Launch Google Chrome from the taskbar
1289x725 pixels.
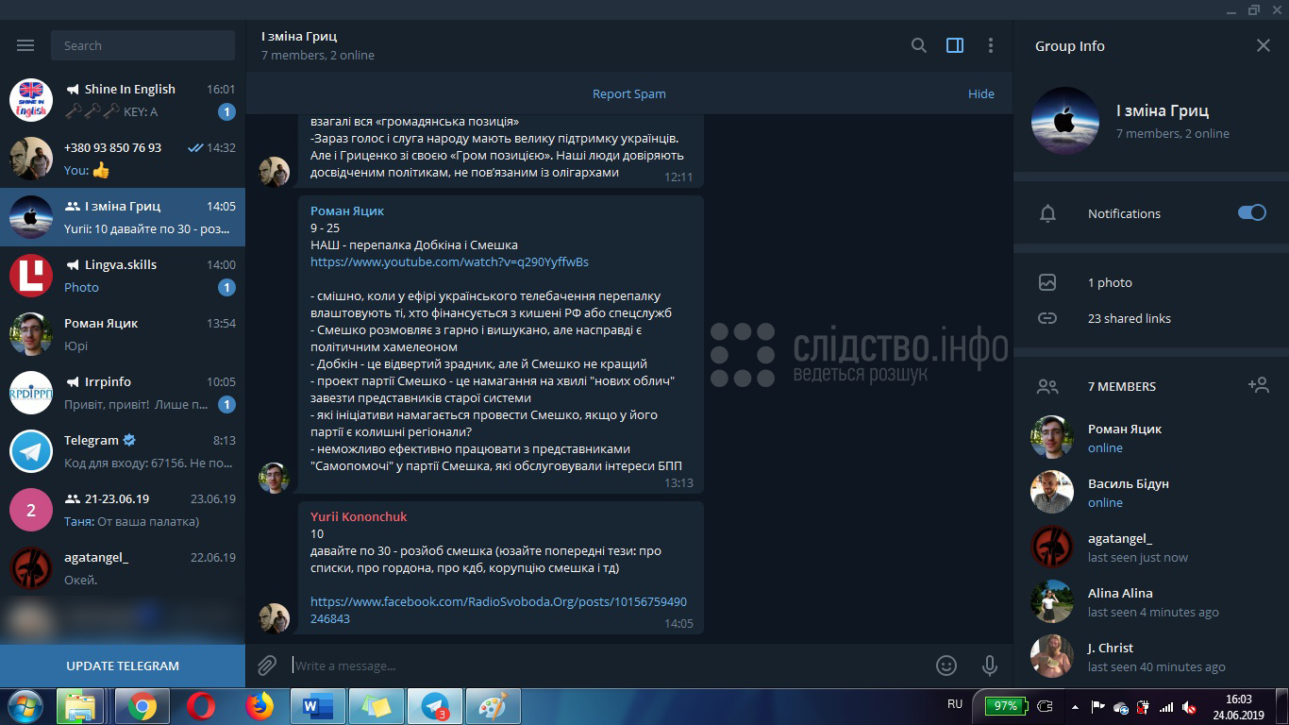coord(142,706)
